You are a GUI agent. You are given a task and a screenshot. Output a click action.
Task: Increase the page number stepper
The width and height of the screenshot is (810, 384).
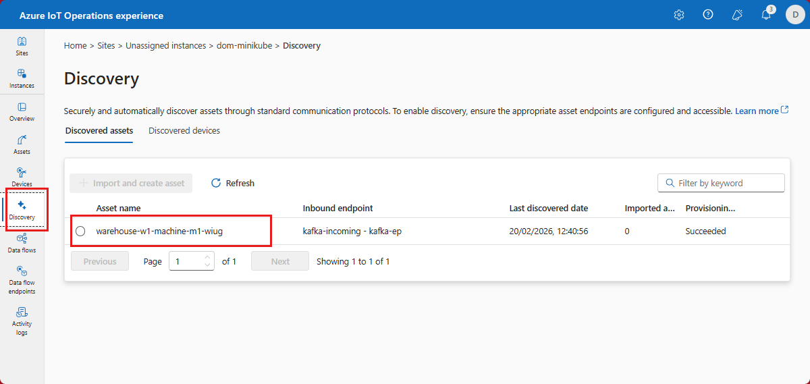pyautogui.click(x=208, y=256)
